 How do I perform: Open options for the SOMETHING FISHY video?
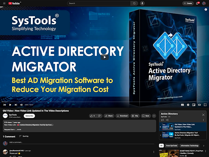coord(206,151)
